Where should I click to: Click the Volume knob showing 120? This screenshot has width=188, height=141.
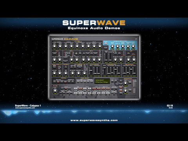55,90
